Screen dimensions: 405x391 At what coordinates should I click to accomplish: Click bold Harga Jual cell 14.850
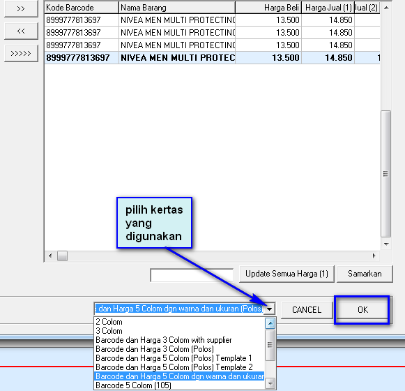pyautogui.click(x=328, y=57)
